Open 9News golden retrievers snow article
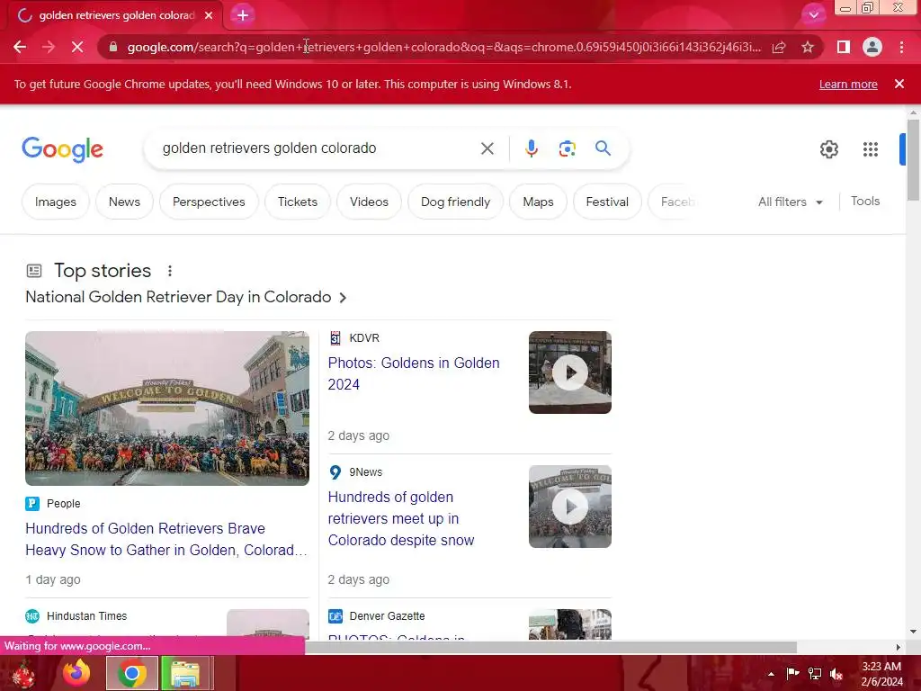 (x=400, y=518)
